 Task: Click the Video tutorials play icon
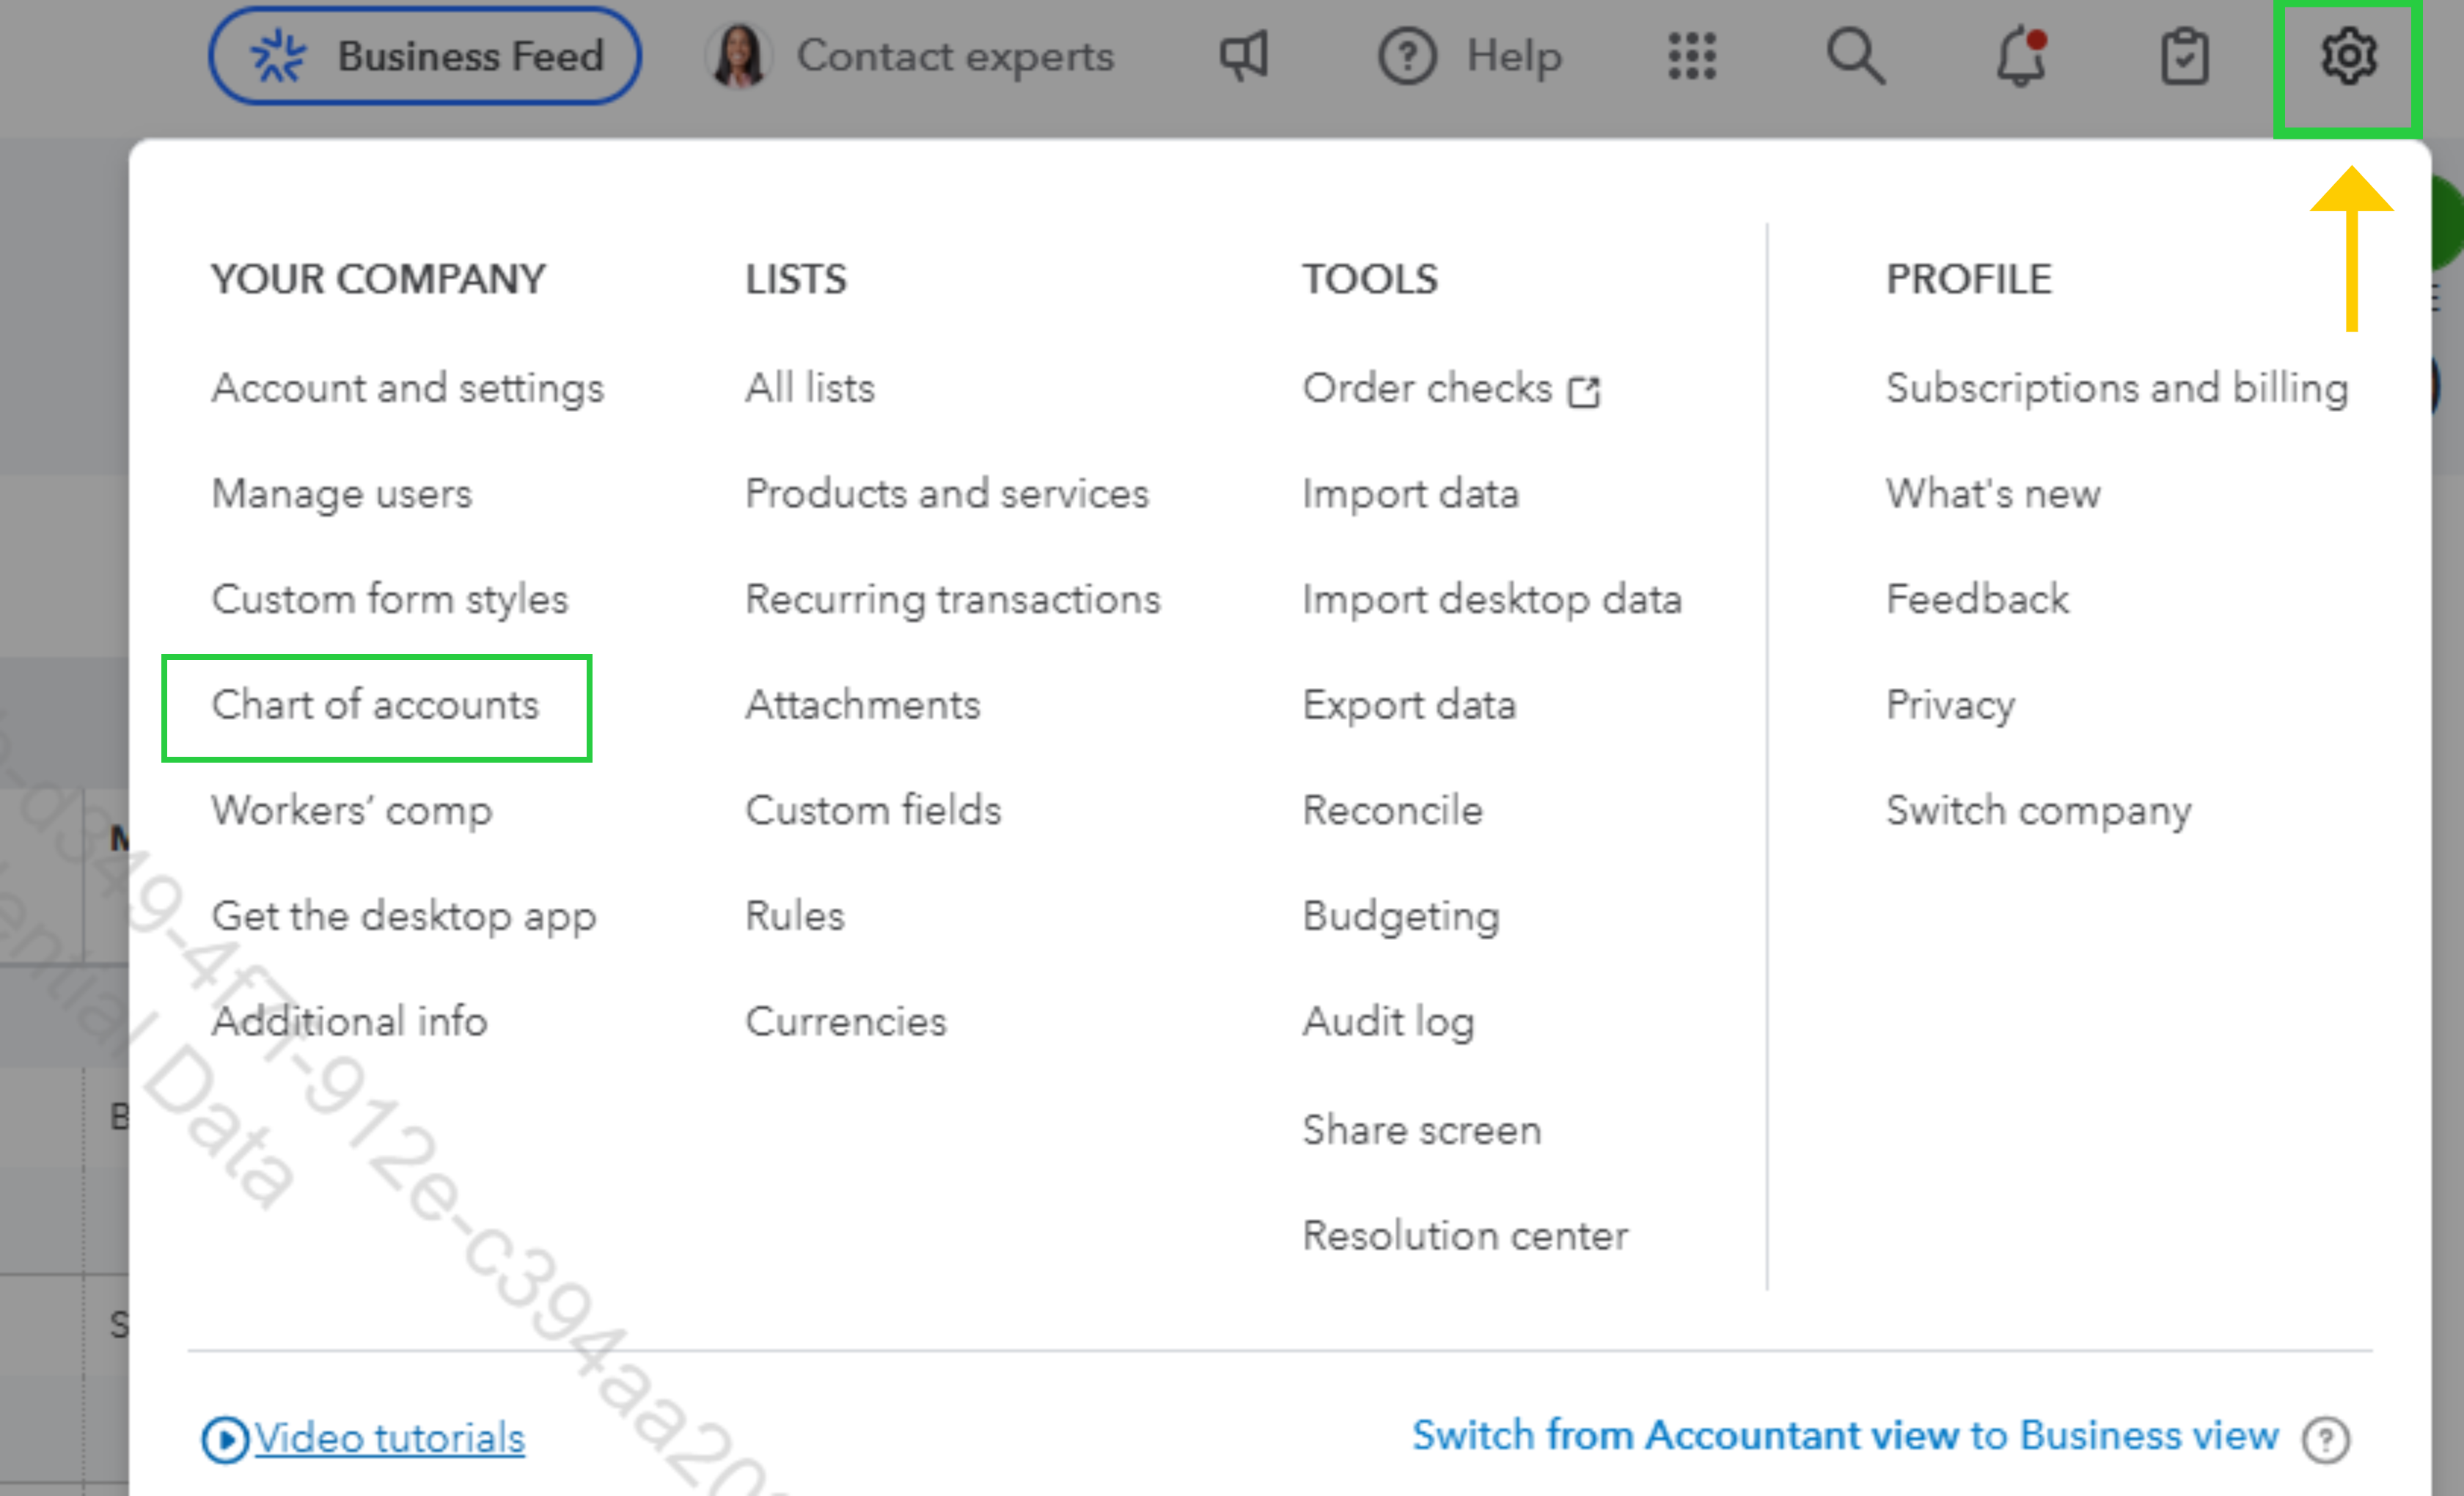point(225,1439)
